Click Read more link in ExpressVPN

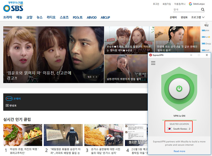click(179, 151)
